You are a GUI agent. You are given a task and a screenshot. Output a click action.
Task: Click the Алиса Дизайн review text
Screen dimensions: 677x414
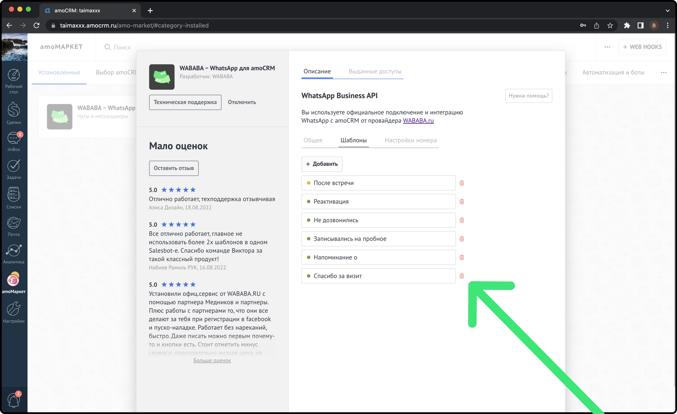(212, 199)
